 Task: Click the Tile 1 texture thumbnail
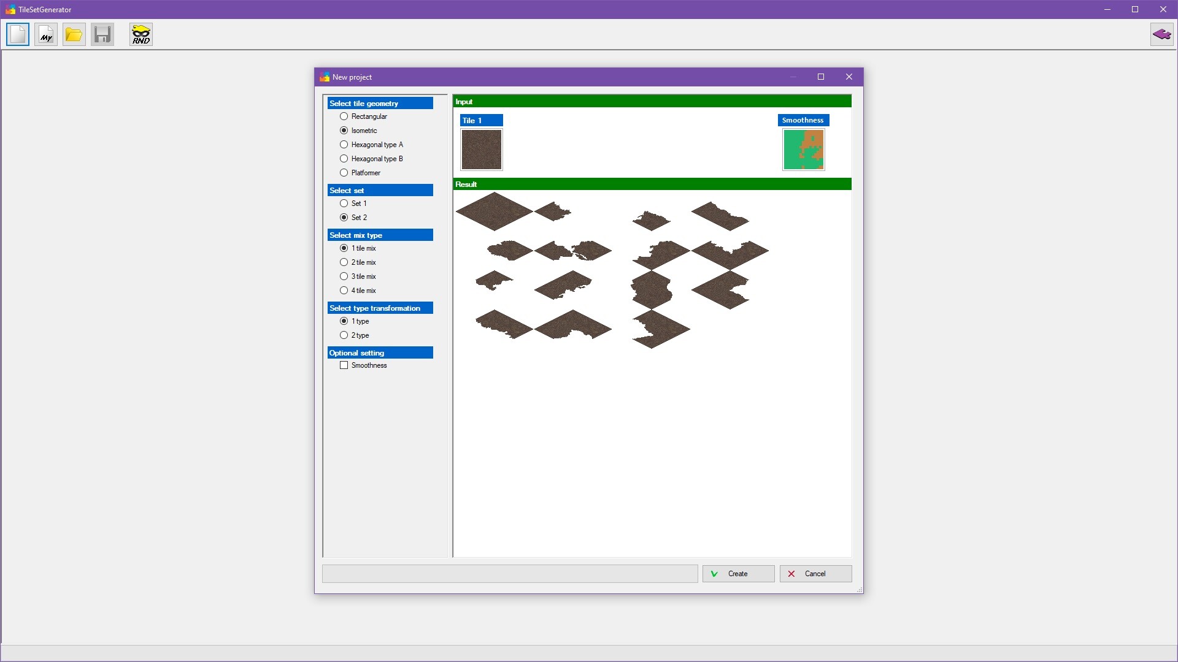pyautogui.click(x=481, y=150)
